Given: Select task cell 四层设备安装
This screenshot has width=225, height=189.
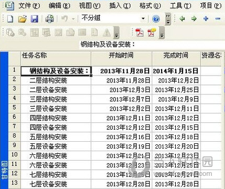Looking at the screenshot, I should pyautogui.click(x=56, y=128).
